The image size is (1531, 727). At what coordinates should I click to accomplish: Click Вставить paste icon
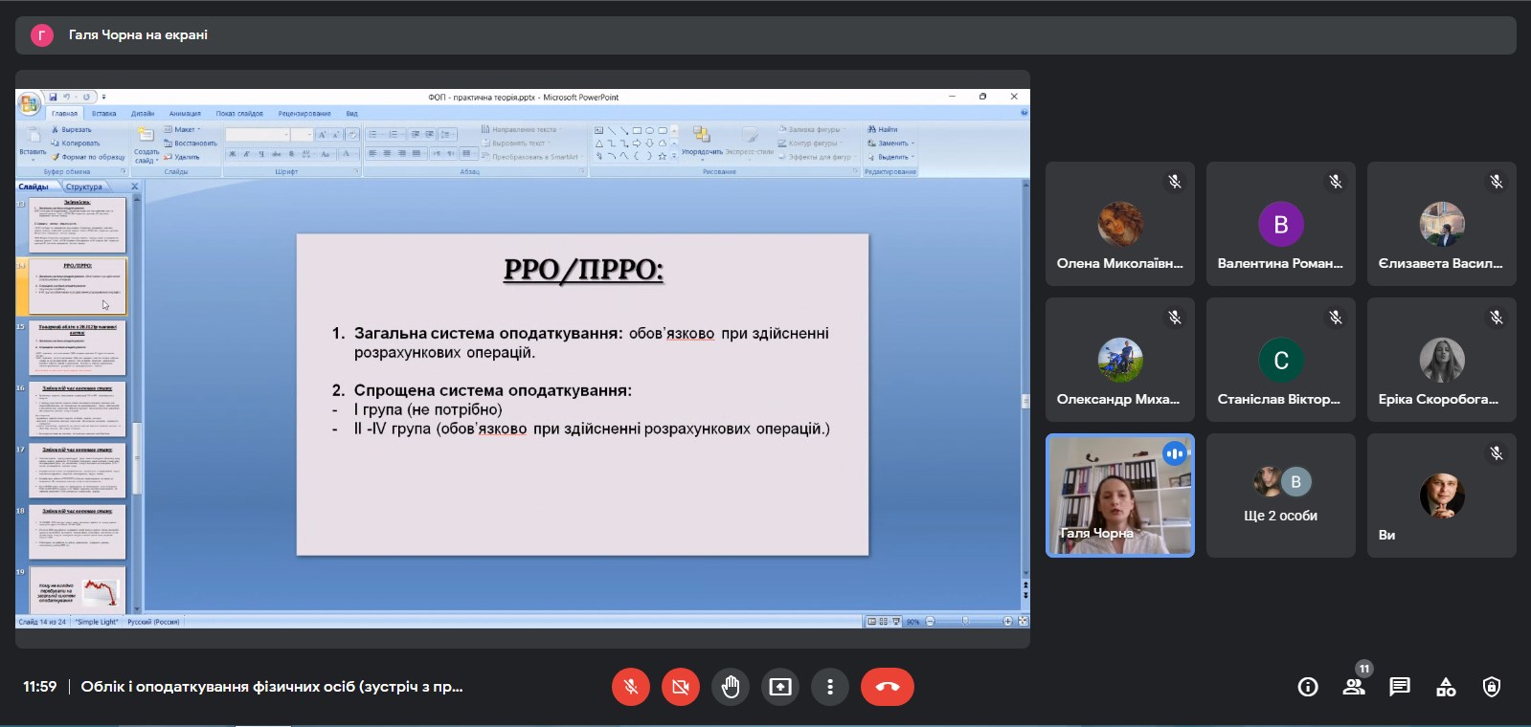pos(33,135)
